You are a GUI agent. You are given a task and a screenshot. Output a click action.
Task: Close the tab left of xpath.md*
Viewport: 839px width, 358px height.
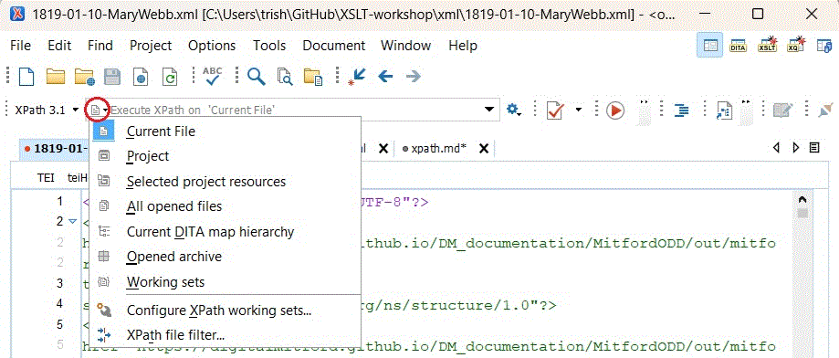383,148
